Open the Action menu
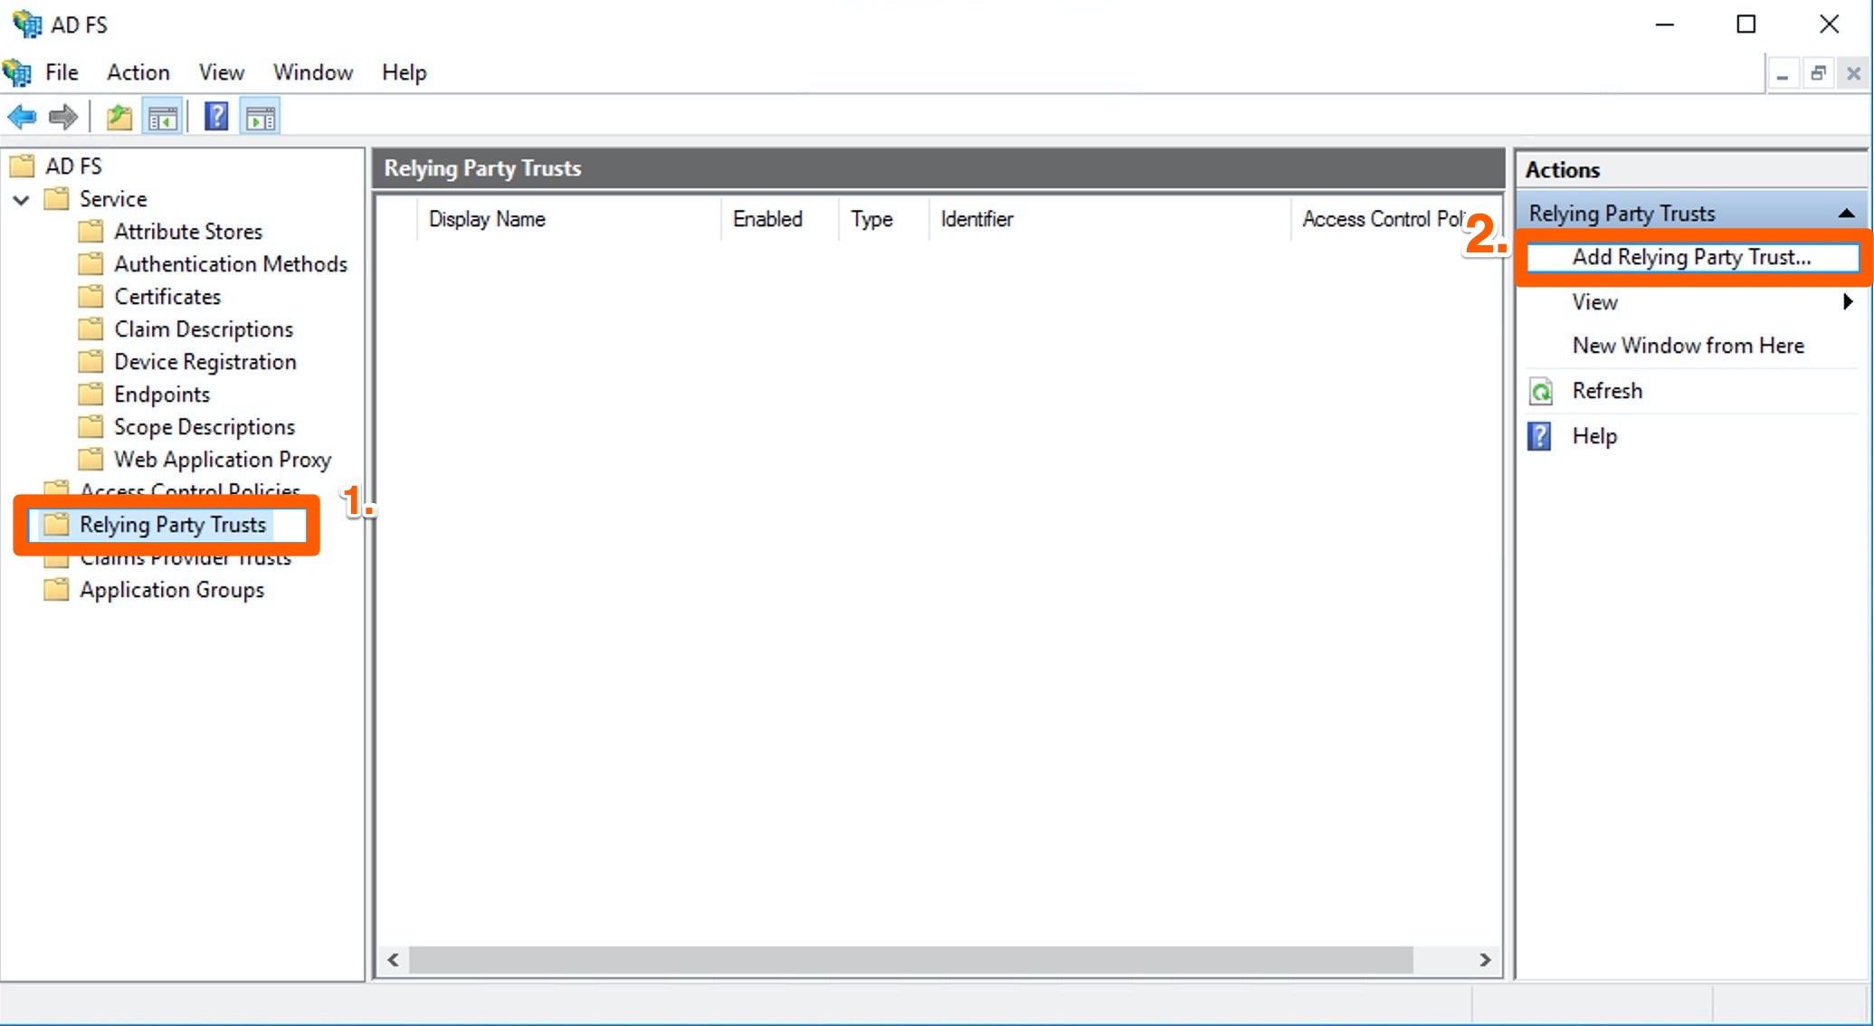The image size is (1874, 1026). click(x=138, y=72)
